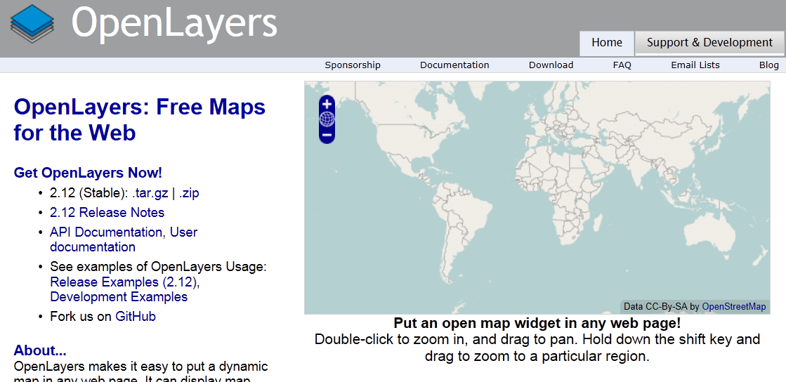
Task: Download the .tar.gz stable release
Action: pos(150,193)
